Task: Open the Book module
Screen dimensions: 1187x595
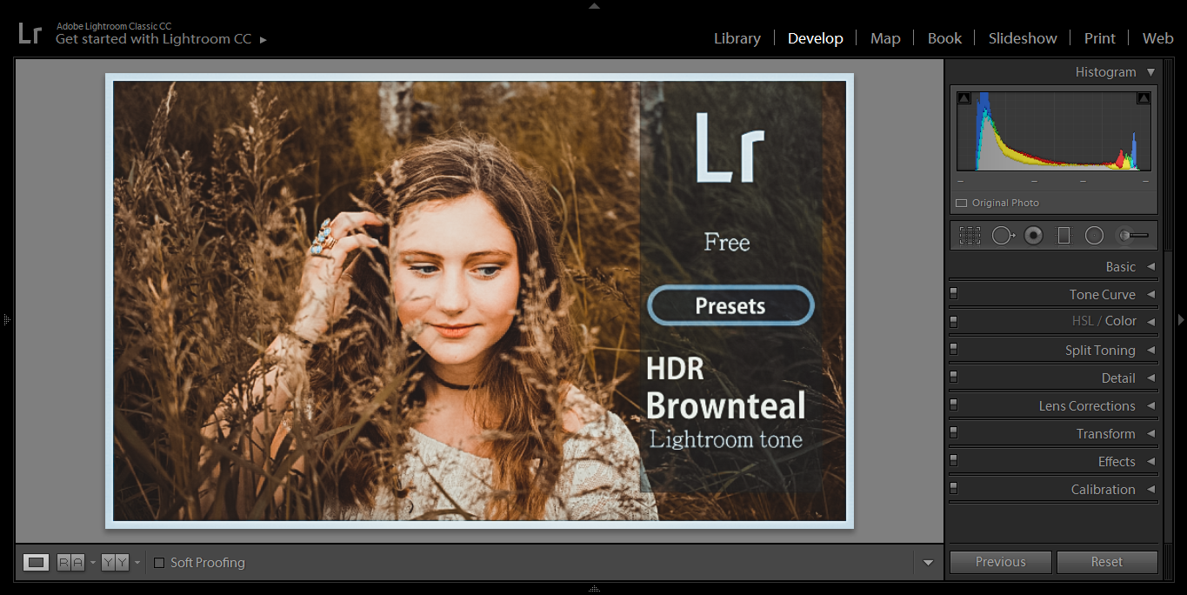Action: pyautogui.click(x=944, y=38)
